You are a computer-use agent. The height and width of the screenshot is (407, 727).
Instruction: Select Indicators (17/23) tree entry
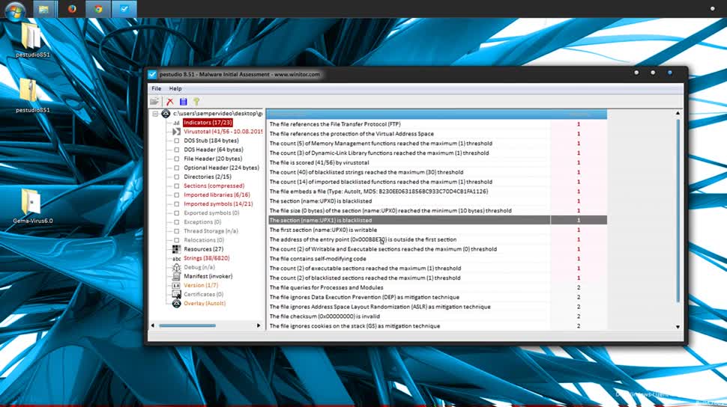coord(208,123)
